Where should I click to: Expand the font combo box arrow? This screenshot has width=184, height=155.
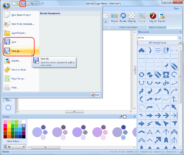point(106,16)
